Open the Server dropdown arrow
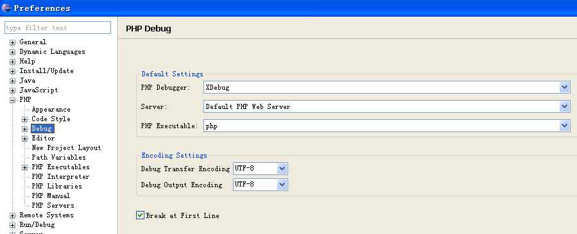 [565, 106]
